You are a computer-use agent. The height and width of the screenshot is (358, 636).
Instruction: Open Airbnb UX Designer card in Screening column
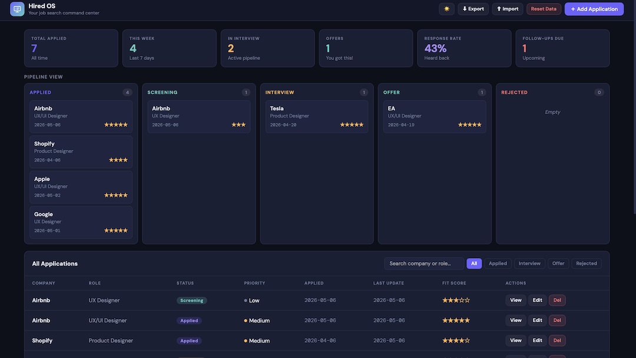pos(199,116)
